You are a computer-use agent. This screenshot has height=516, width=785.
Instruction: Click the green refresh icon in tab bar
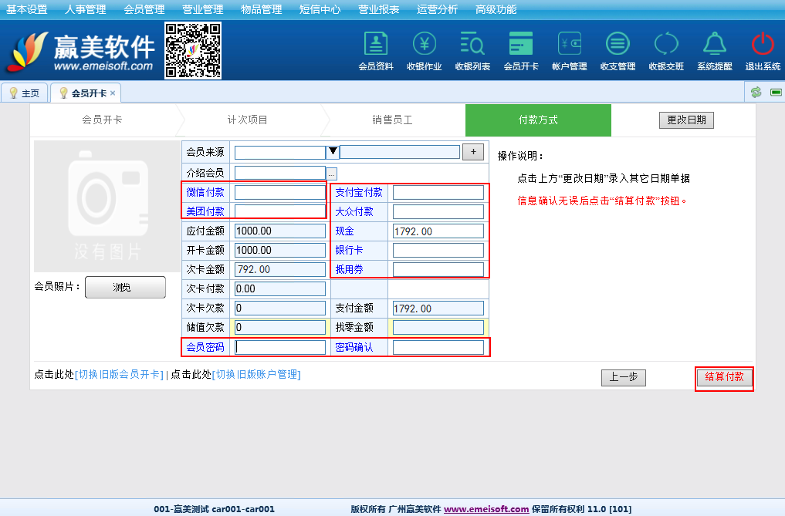click(x=756, y=93)
